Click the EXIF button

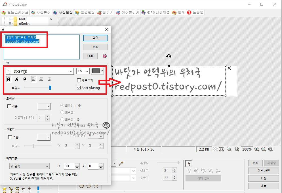click(x=90, y=56)
